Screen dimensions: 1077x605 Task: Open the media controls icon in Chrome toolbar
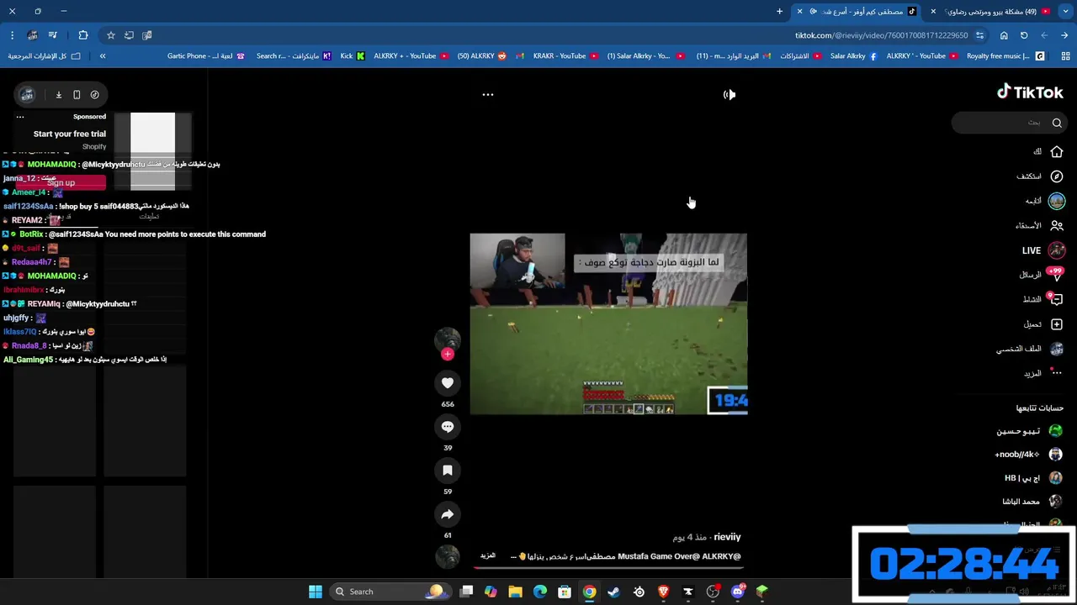click(52, 35)
